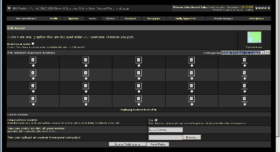Select the Yes radio button for custom avatar
The image size is (280, 152).
click(x=156, y=120)
